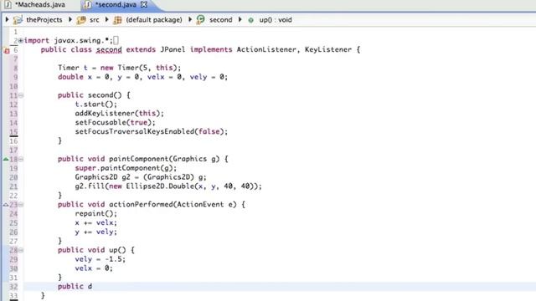Click on ActionListener in class declaration

pyautogui.click(x=266, y=49)
